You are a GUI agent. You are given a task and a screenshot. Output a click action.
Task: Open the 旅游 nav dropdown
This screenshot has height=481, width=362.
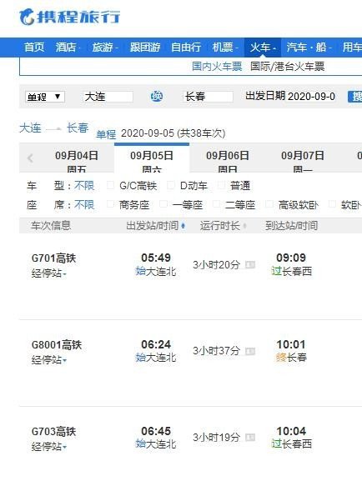(105, 48)
